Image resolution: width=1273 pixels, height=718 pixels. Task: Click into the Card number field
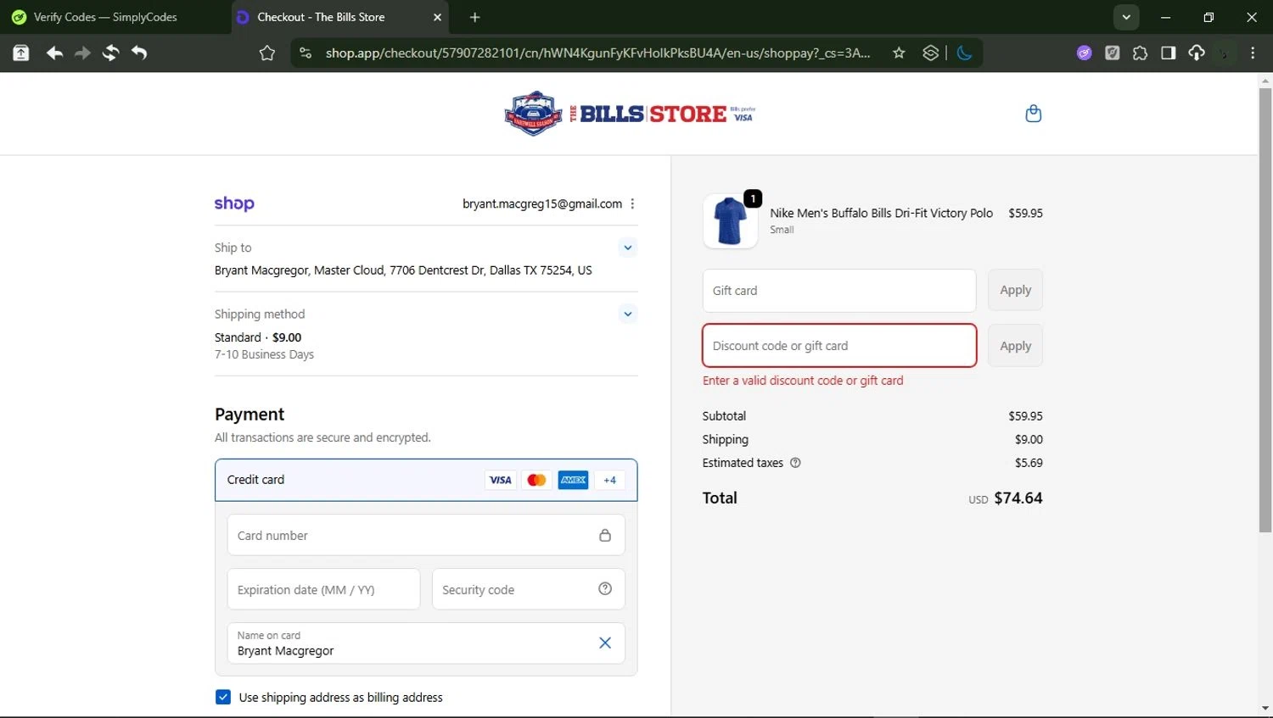(x=426, y=535)
